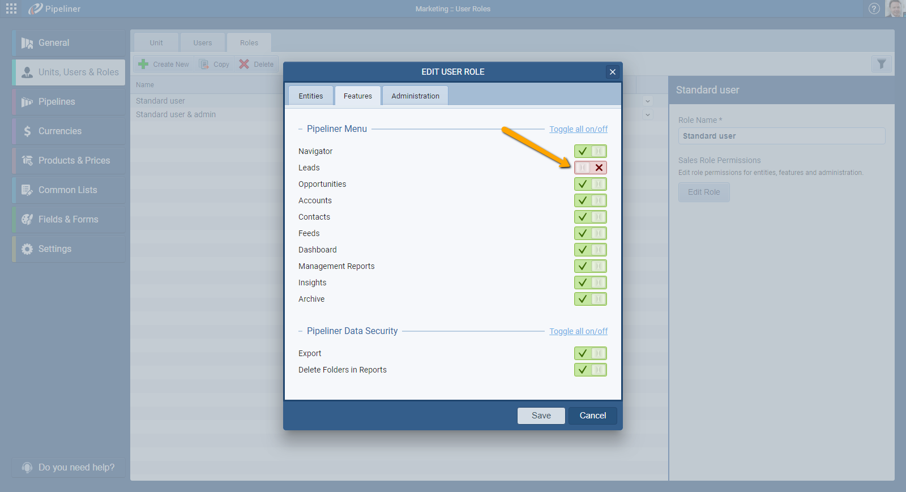The height and width of the screenshot is (492, 906).
Task: Click the Save button
Action: point(541,416)
